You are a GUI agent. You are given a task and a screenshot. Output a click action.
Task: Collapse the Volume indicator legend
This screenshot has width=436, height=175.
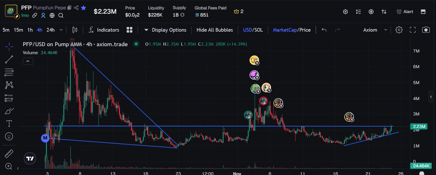tap(27, 61)
